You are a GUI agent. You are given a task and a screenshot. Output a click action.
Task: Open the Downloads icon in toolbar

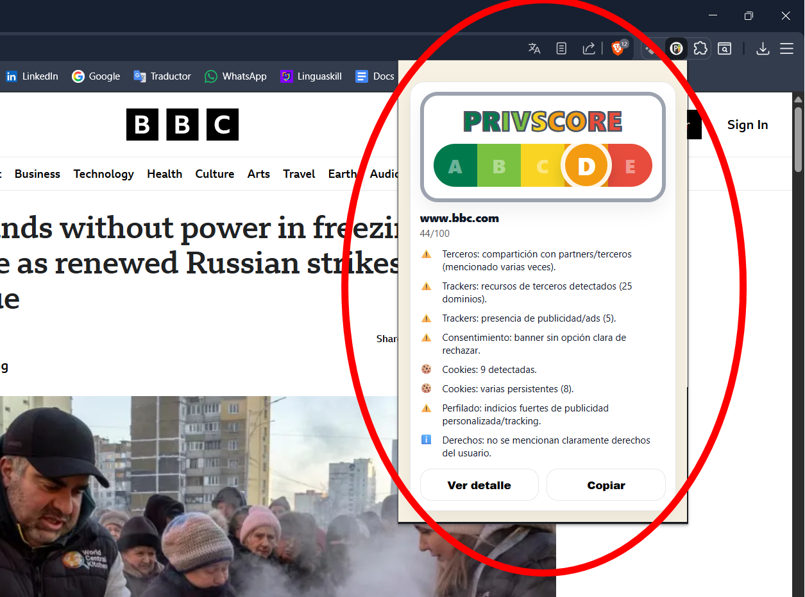pos(763,48)
